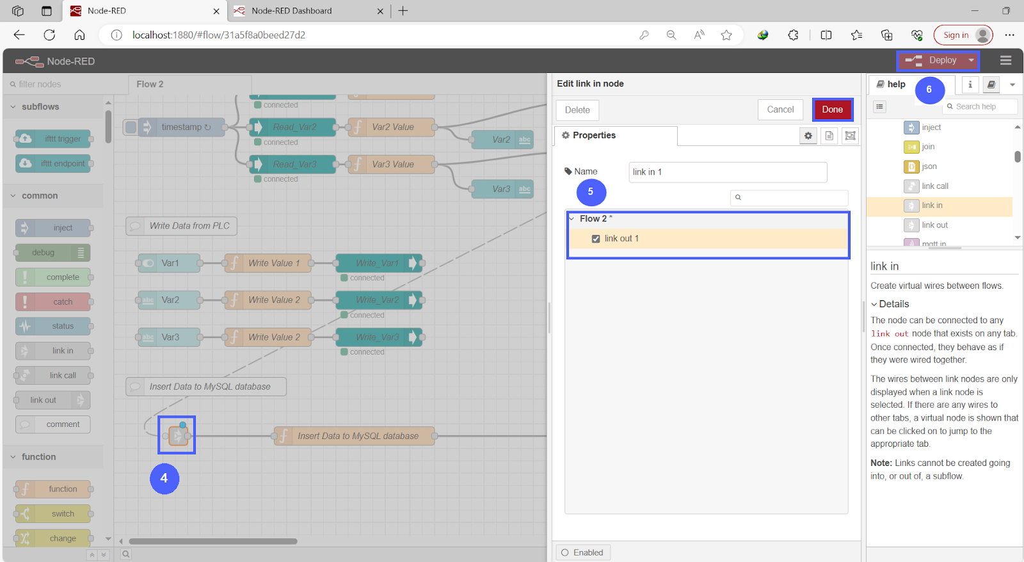Click the palette vertical scrollbar thumb
This screenshot has height=562, width=1024.
[x=108, y=126]
